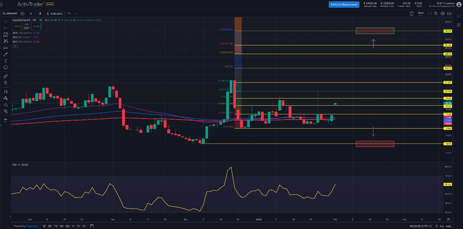Open the USAVIXF symbol search

10,14
